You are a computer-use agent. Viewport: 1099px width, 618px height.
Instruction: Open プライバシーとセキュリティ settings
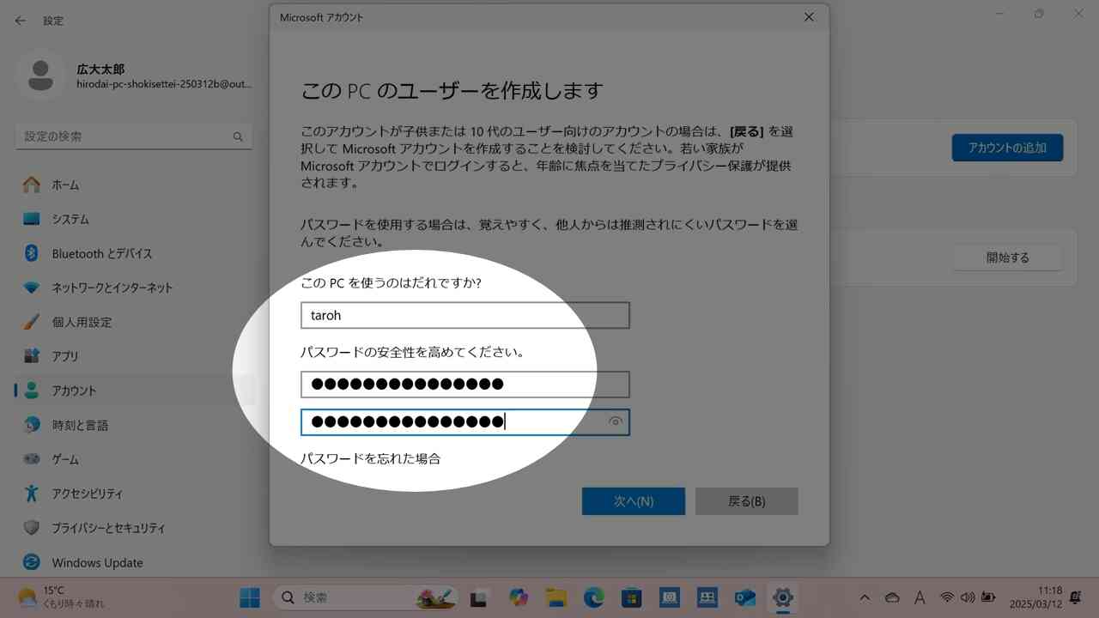pos(134,528)
